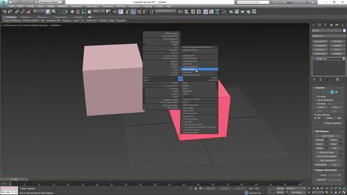Click the Play Animation button
The height and width of the screenshot is (195, 347).
318,188
